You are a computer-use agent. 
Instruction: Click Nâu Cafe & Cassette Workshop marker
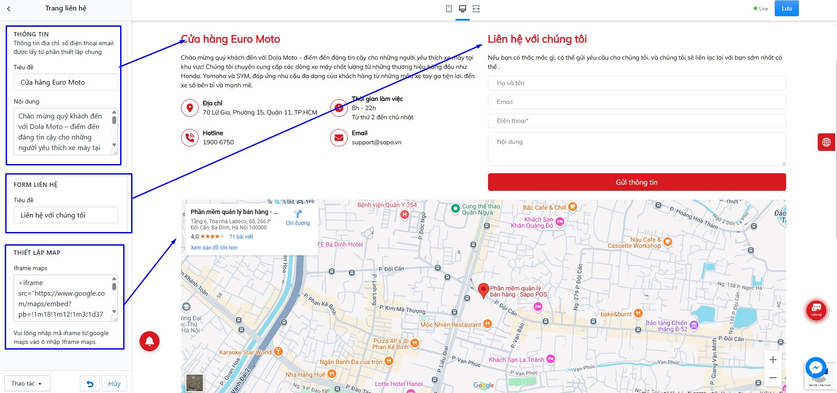tap(667, 241)
